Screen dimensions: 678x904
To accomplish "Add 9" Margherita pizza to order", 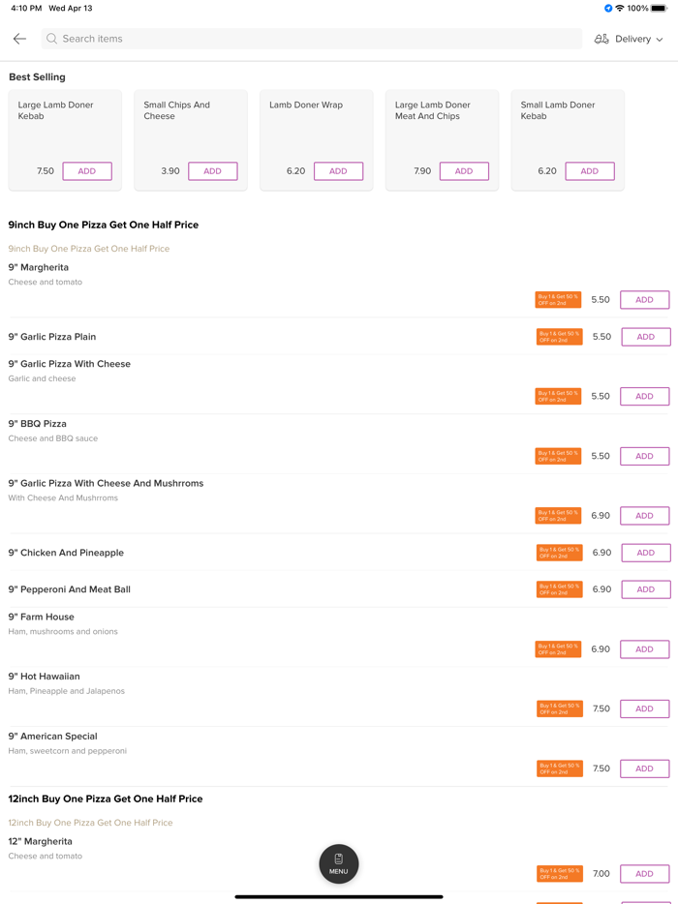I will 644,300.
